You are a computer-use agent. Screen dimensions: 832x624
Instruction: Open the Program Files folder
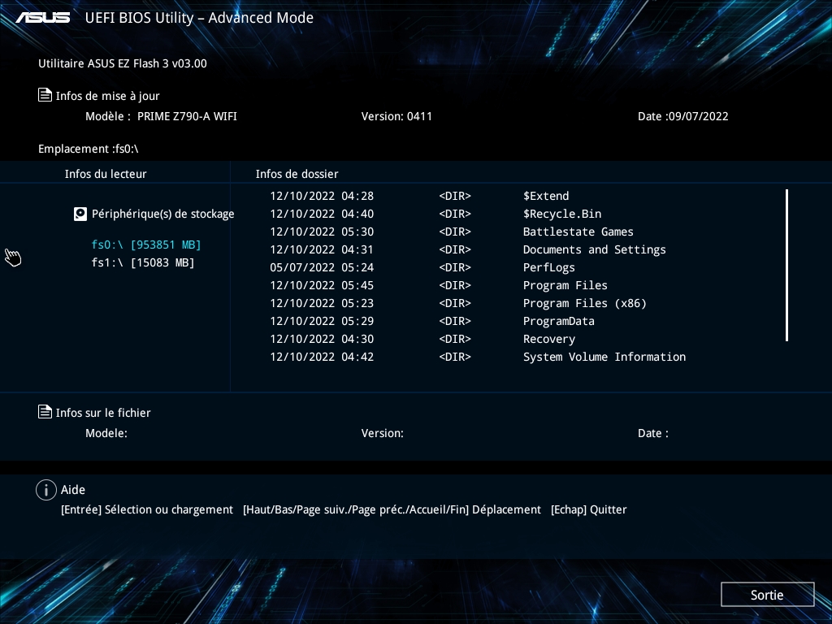(x=565, y=285)
